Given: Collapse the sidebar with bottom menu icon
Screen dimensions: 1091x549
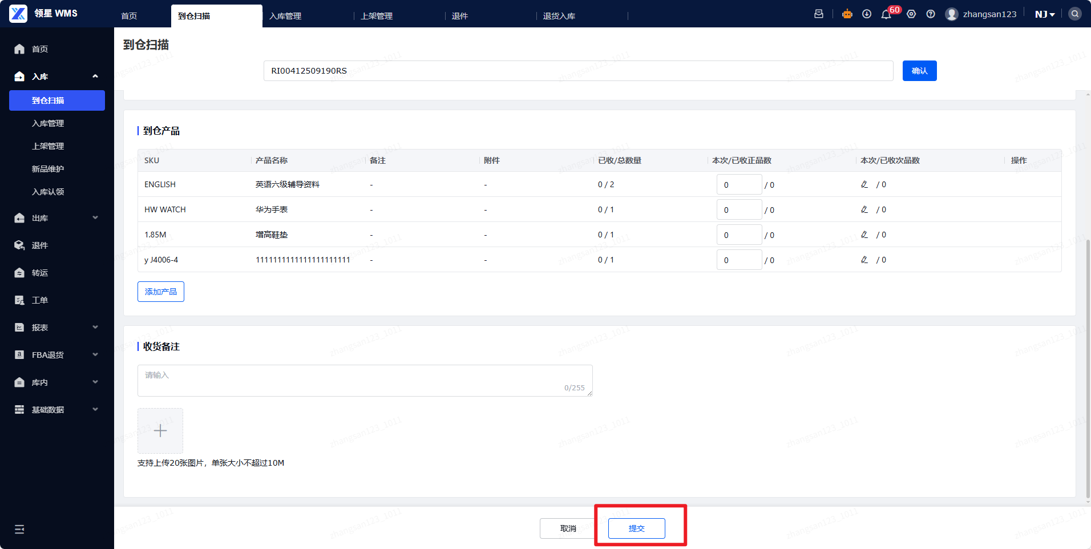Looking at the screenshot, I should coord(19,529).
